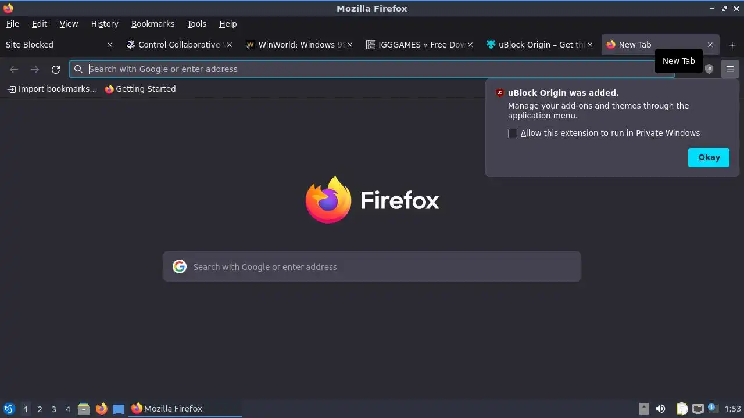
Task: Open the History menu
Action: (105, 24)
